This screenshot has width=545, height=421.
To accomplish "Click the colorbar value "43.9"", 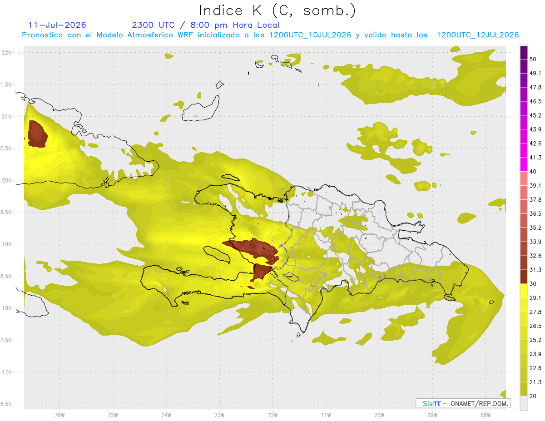I will [x=535, y=129].
